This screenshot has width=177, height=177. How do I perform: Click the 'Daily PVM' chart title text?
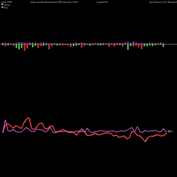(7, 2)
